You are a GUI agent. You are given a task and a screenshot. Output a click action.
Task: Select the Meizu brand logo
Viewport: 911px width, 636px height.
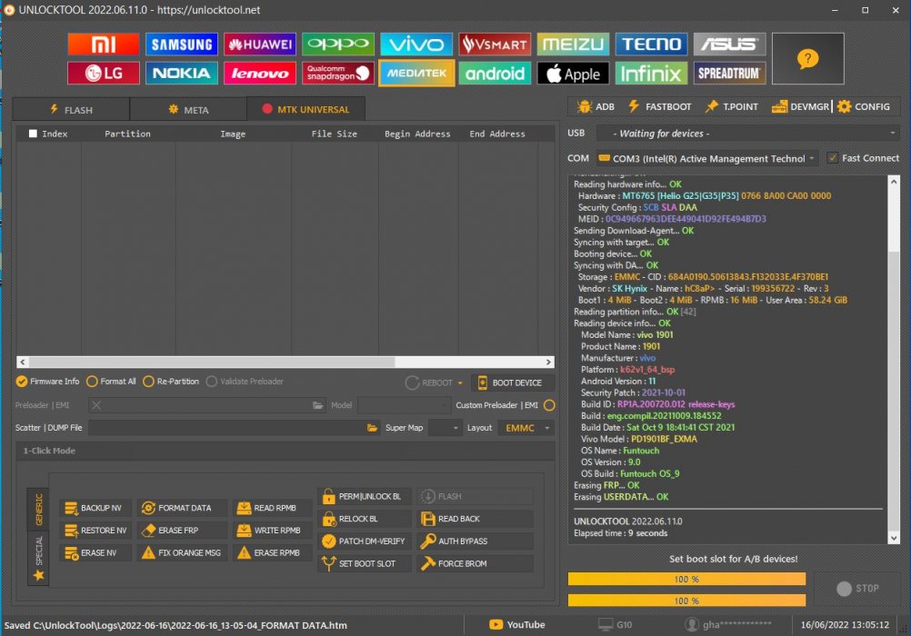(573, 45)
